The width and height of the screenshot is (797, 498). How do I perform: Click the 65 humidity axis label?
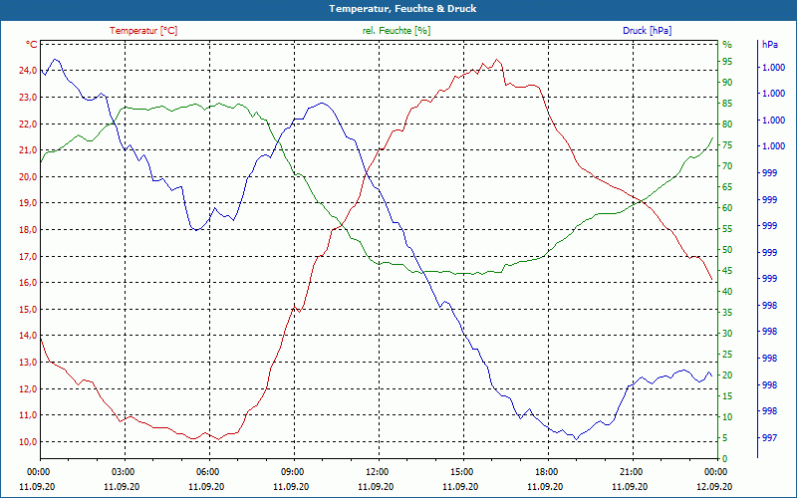(727, 187)
